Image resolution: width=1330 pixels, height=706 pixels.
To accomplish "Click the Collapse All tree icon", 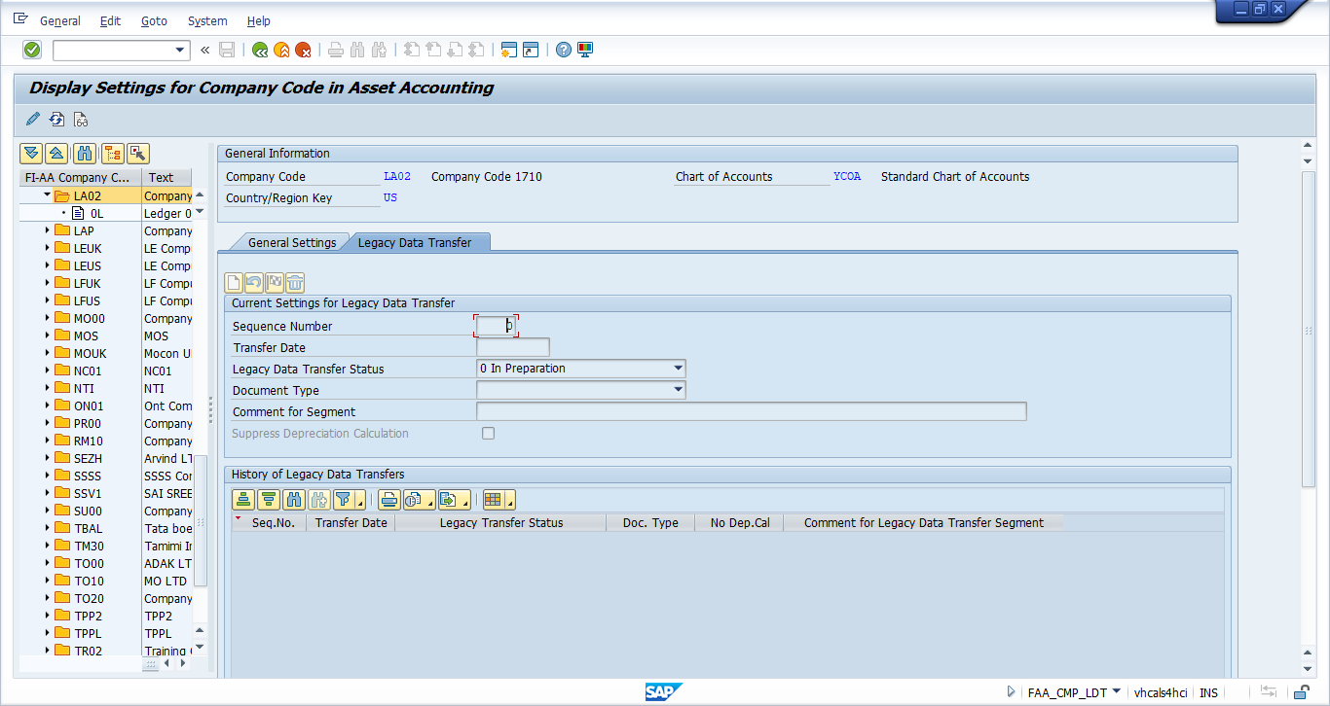I will pyautogui.click(x=56, y=153).
